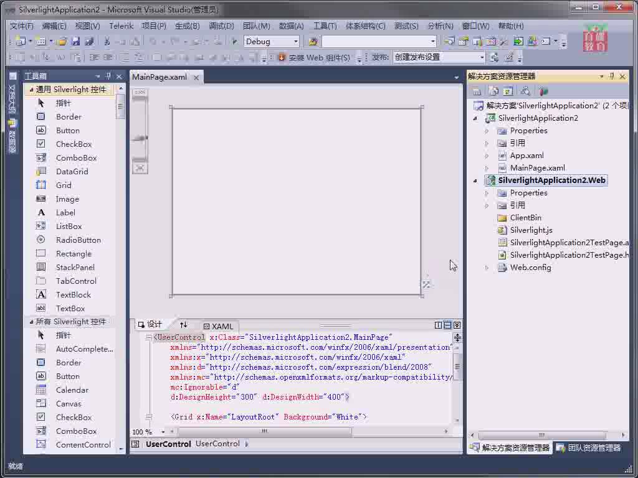This screenshot has height=478, width=638.
Task: Switch to the 团队资源管理器 tab
Action: point(589,448)
